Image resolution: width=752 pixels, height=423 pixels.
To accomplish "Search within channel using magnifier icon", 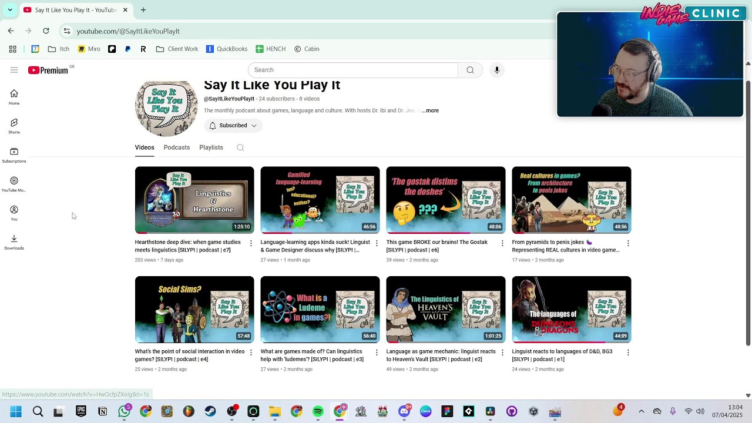I will pyautogui.click(x=240, y=147).
